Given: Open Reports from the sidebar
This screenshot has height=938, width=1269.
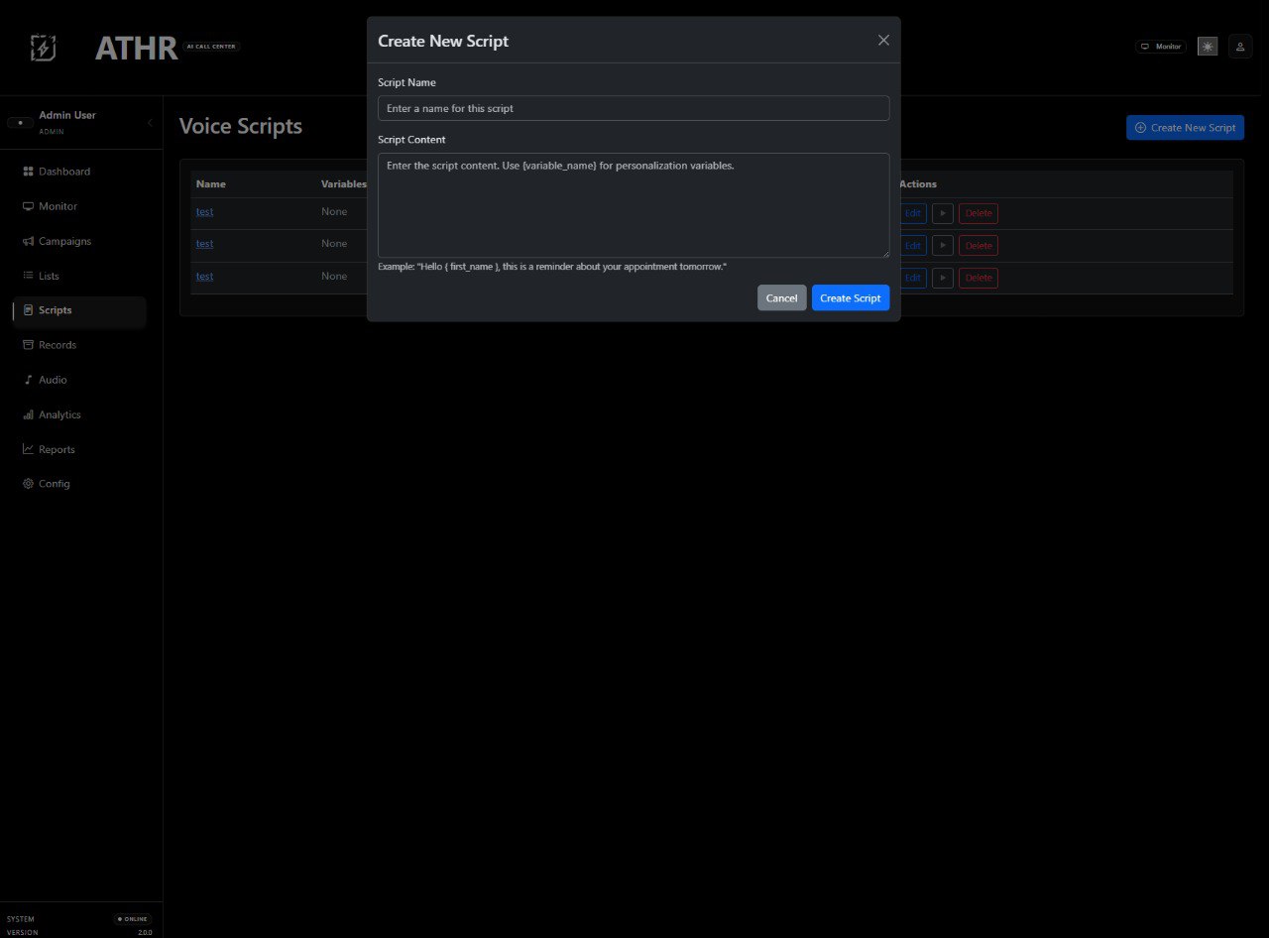Looking at the screenshot, I should pos(79,449).
